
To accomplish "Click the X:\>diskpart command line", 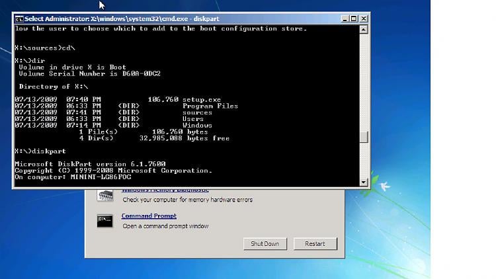I will tap(40, 151).
